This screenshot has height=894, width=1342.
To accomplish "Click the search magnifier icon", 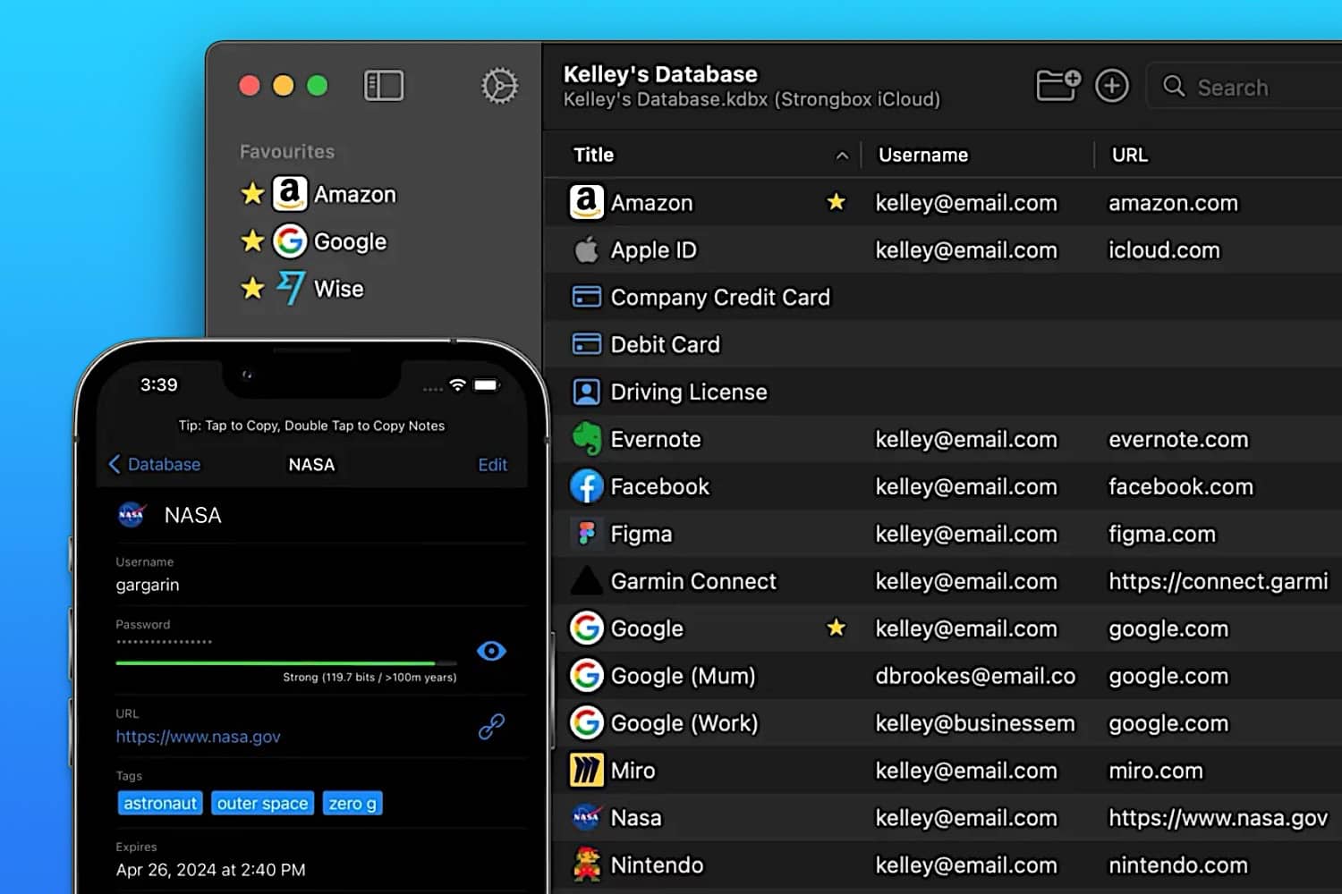I will click(1174, 86).
